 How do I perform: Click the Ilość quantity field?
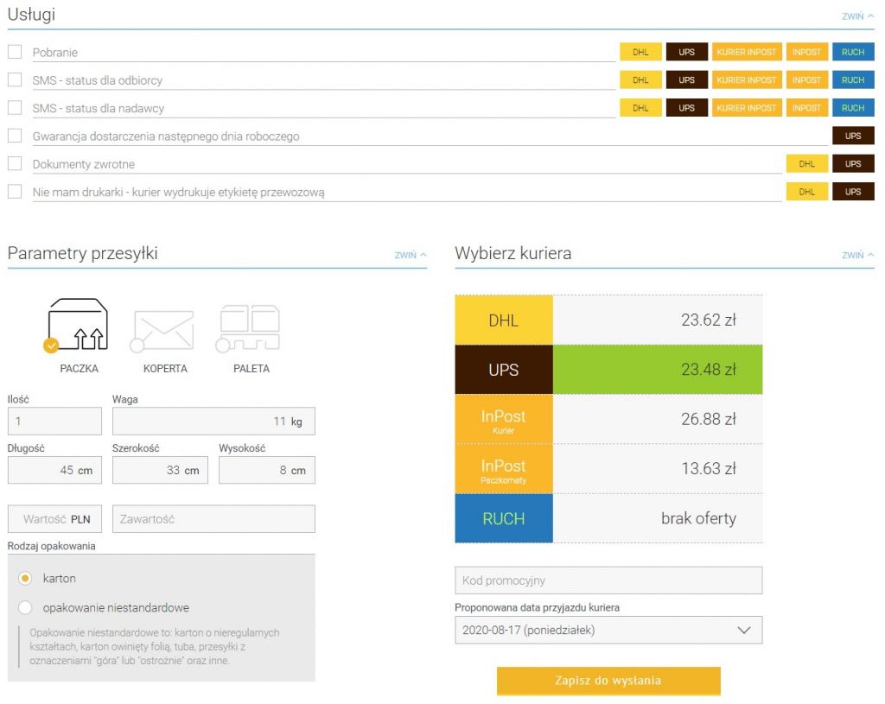pos(54,422)
